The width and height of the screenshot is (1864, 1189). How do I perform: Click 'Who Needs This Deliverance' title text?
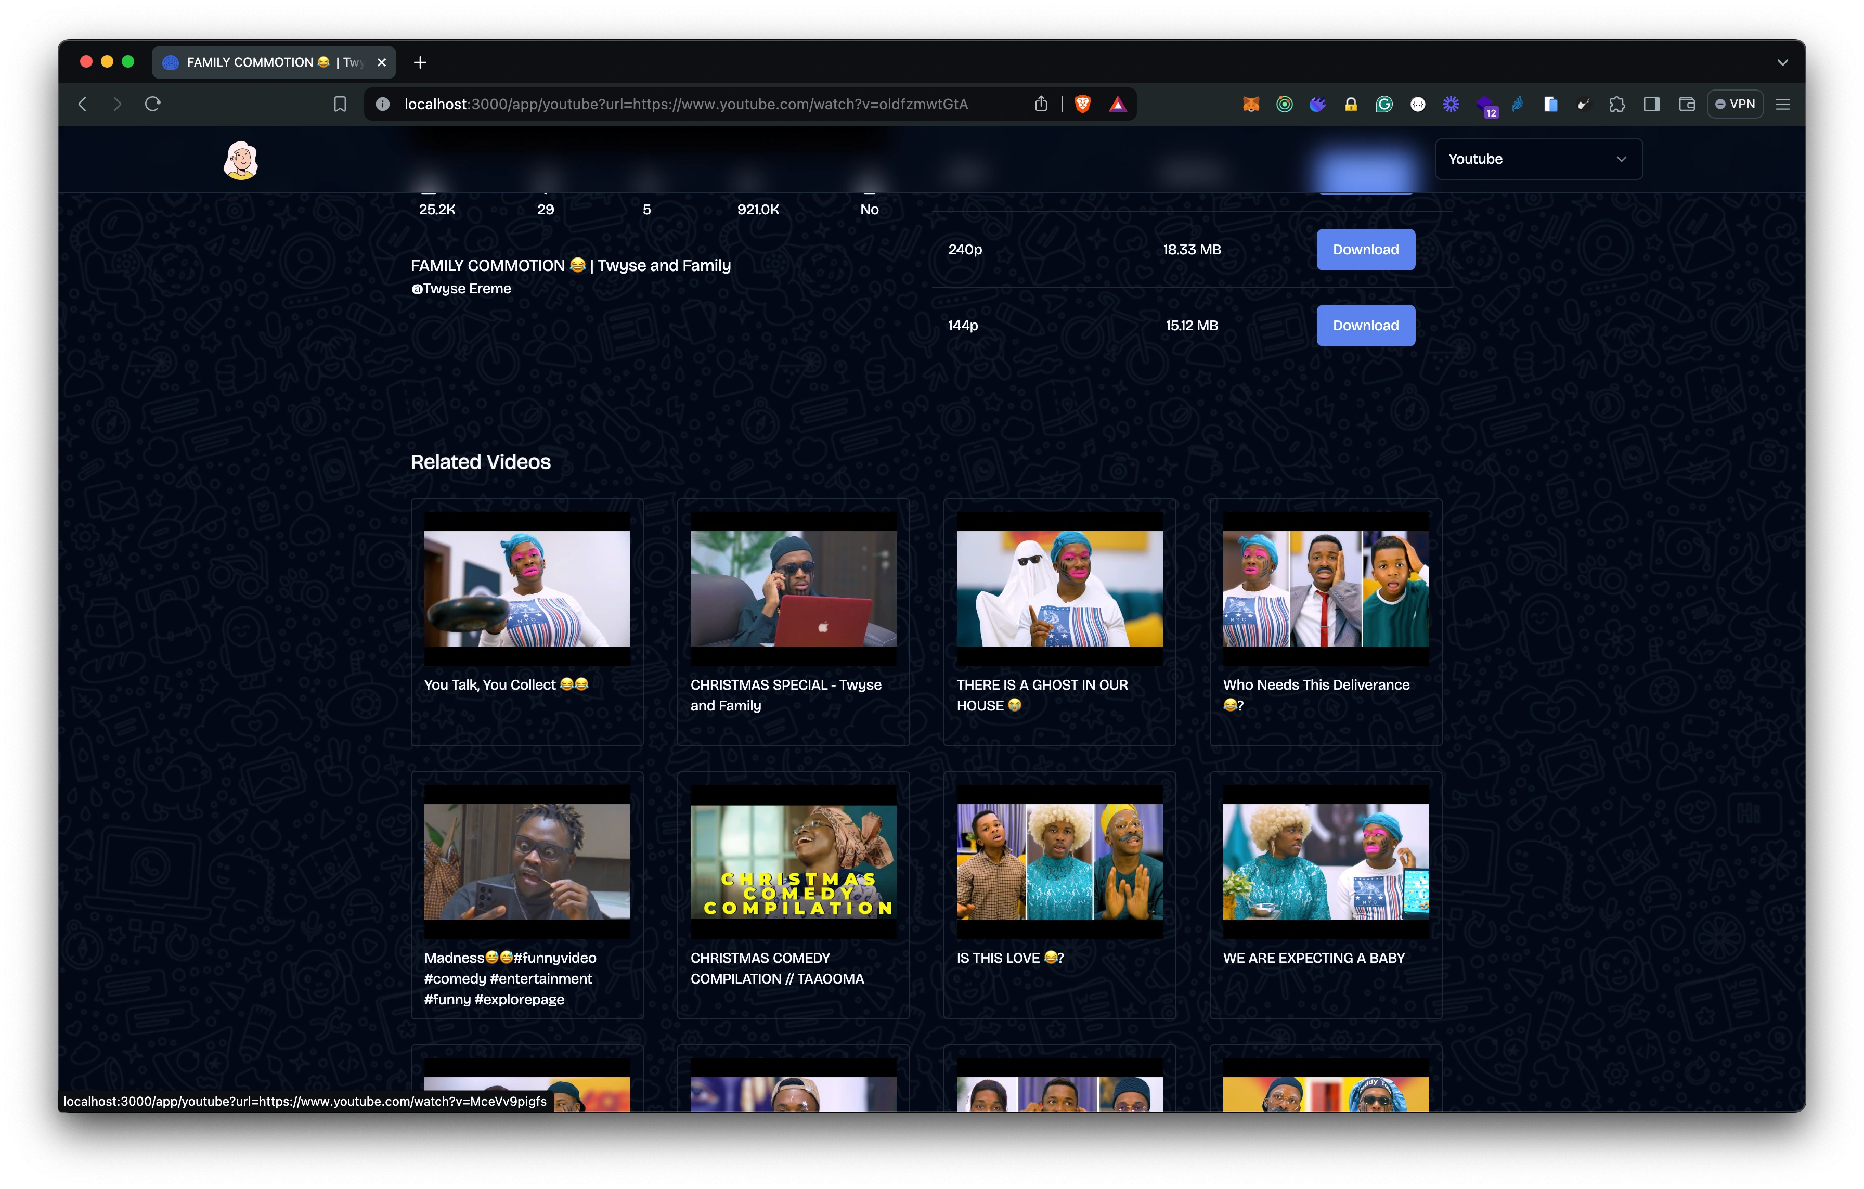(1316, 695)
